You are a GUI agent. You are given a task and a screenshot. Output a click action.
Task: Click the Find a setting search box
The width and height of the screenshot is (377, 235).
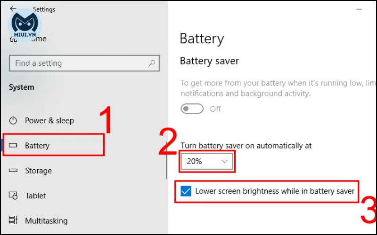click(84, 63)
